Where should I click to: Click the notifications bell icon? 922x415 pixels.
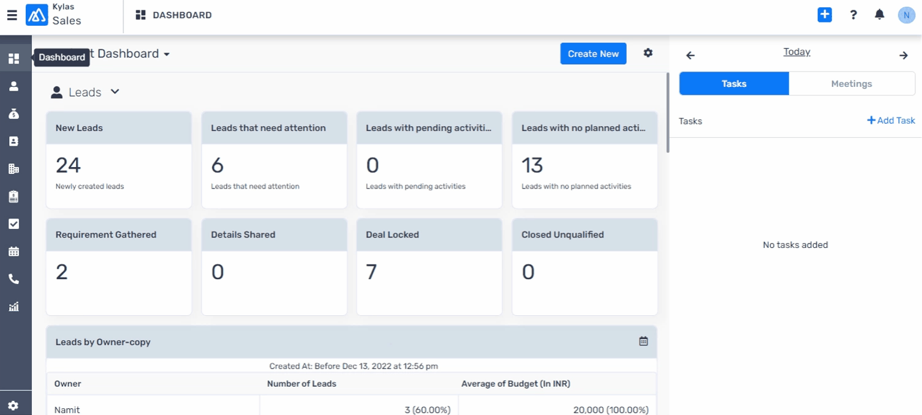tap(880, 15)
